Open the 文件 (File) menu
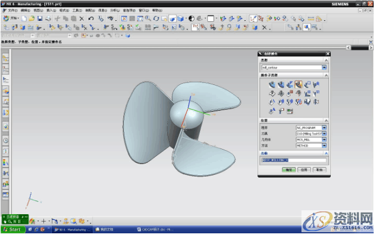The height and width of the screenshot is (235, 377). coord(11,10)
